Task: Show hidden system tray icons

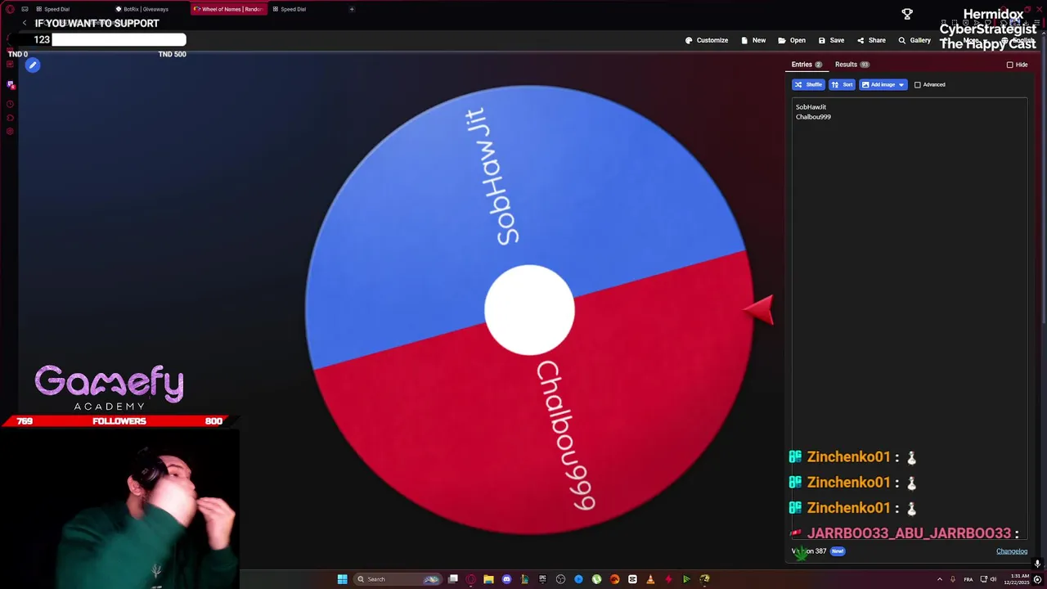Action: coord(939,579)
